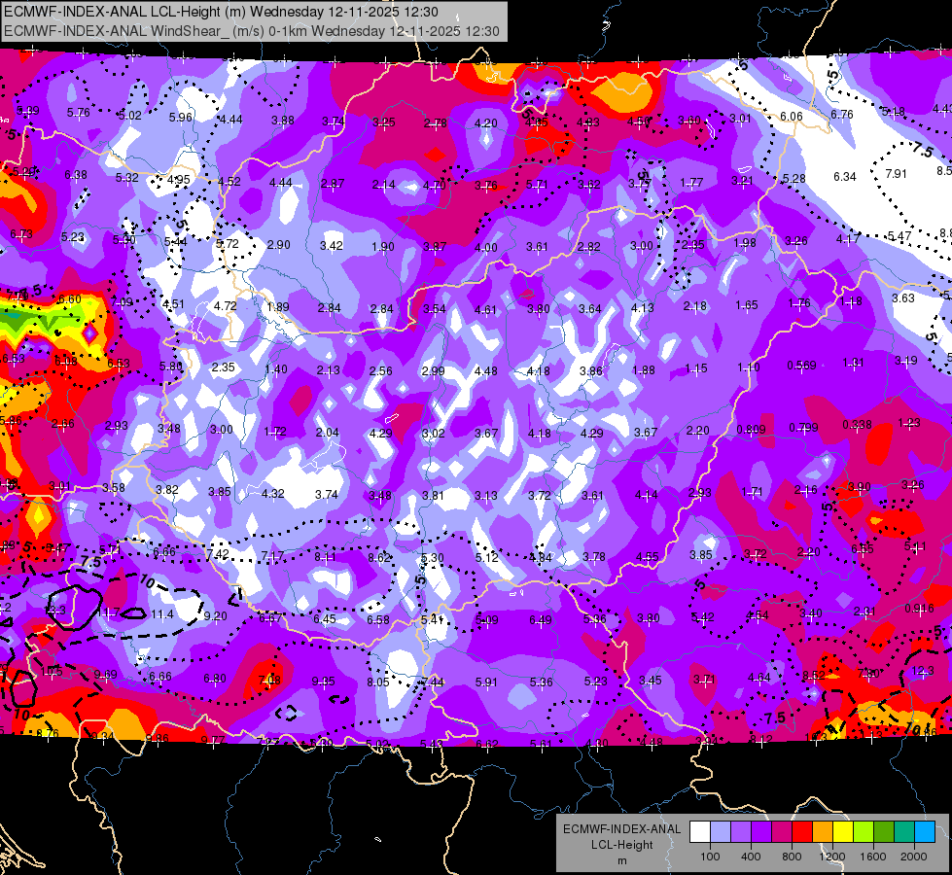Click the LCL-Height (m) title line
Viewport: 952px width, 875px height.
coord(221,12)
